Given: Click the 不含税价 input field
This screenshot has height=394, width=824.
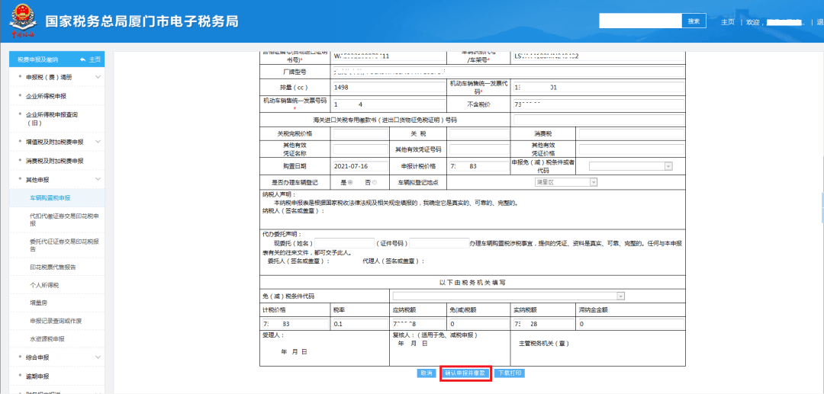Looking at the screenshot, I should point(599,104).
